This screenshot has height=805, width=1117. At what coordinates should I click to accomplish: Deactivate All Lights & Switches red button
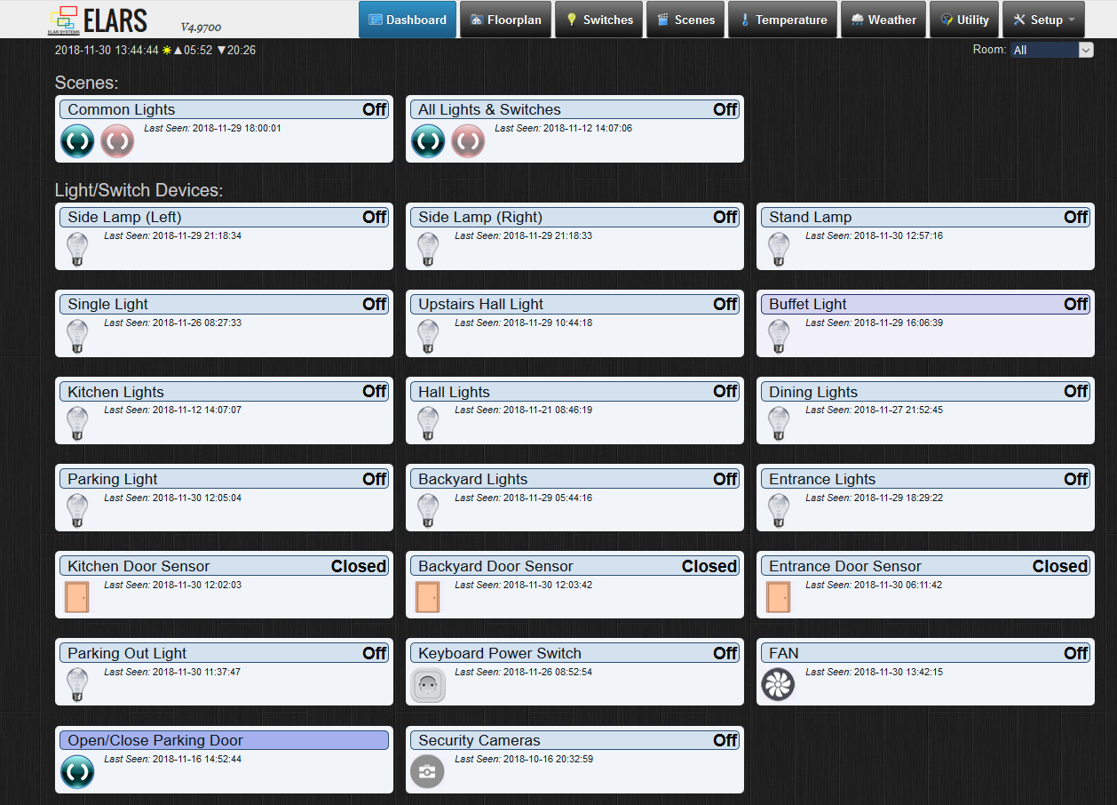pos(468,141)
